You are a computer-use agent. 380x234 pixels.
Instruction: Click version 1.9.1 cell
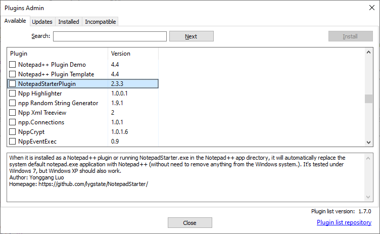[x=117, y=103]
